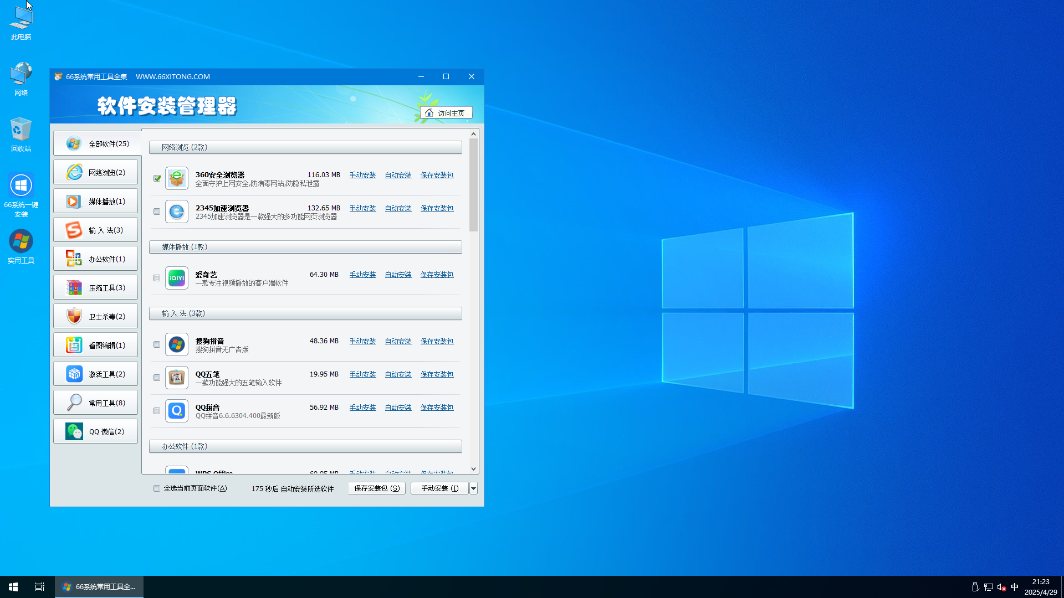This screenshot has height=598, width=1064.
Task: Select the 激活工具(2) category tab
Action: pos(95,374)
